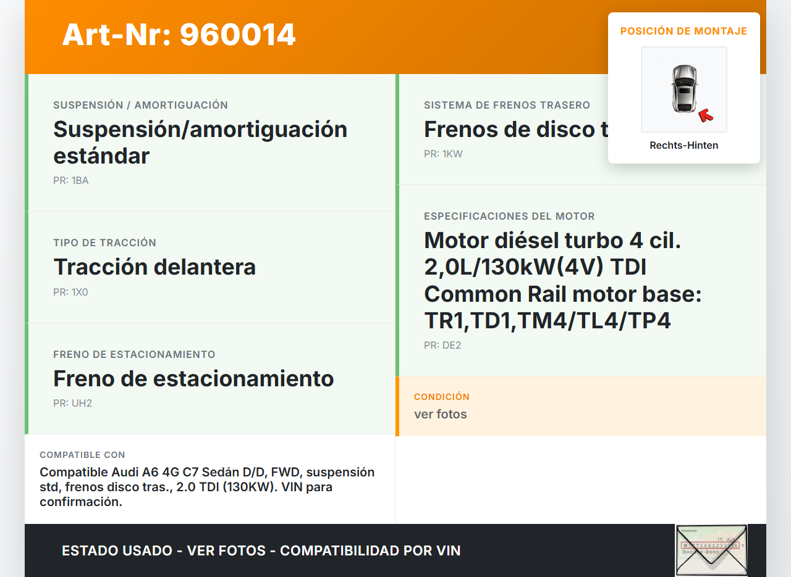Click 'ver fotos' under Condición
The width and height of the screenshot is (791, 577).
point(440,414)
